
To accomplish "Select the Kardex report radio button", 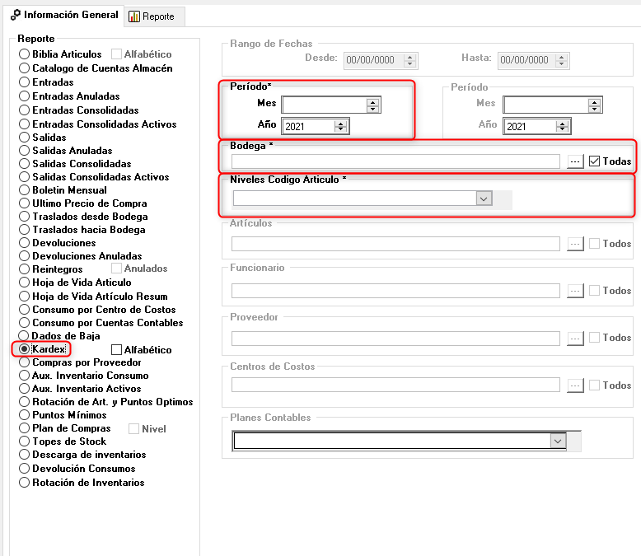I will click(25, 349).
